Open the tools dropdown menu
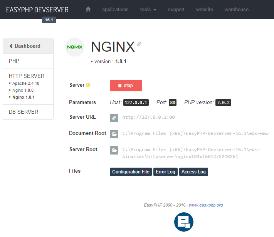The height and width of the screenshot is (237, 274). 148,9
